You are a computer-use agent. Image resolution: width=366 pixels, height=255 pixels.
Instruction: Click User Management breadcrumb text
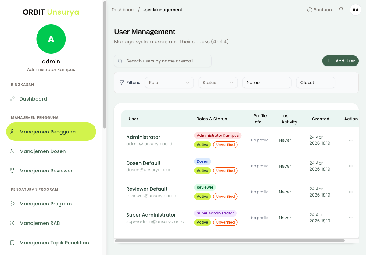[162, 10]
